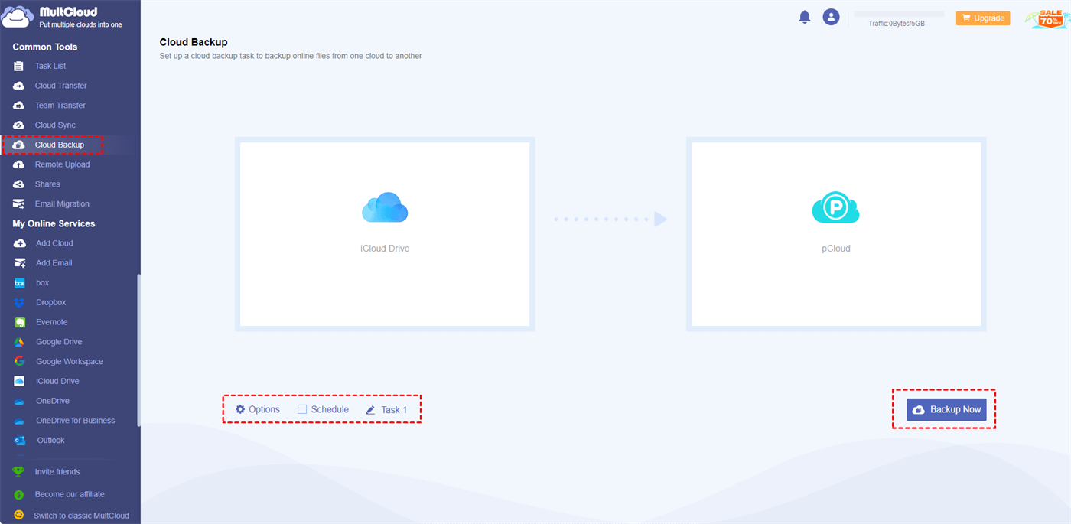Rename Task 1
The width and height of the screenshot is (1071, 524).
386,410
